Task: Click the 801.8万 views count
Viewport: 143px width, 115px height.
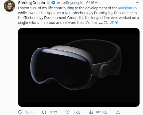Action: point(102,112)
